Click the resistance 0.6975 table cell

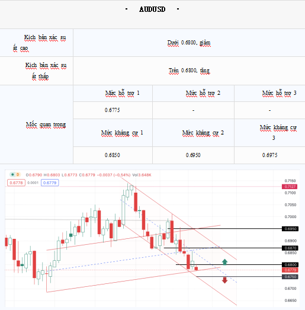(x=269, y=155)
